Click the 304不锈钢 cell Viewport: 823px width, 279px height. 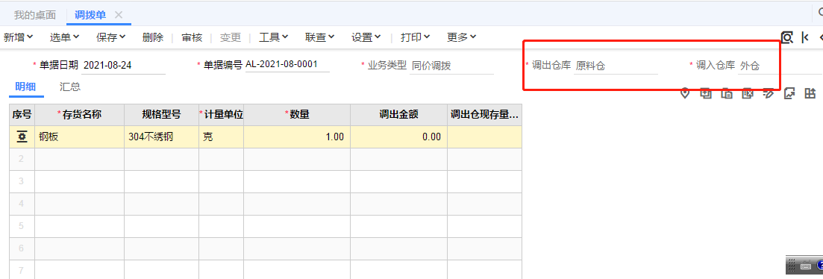(x=162, y=137)
